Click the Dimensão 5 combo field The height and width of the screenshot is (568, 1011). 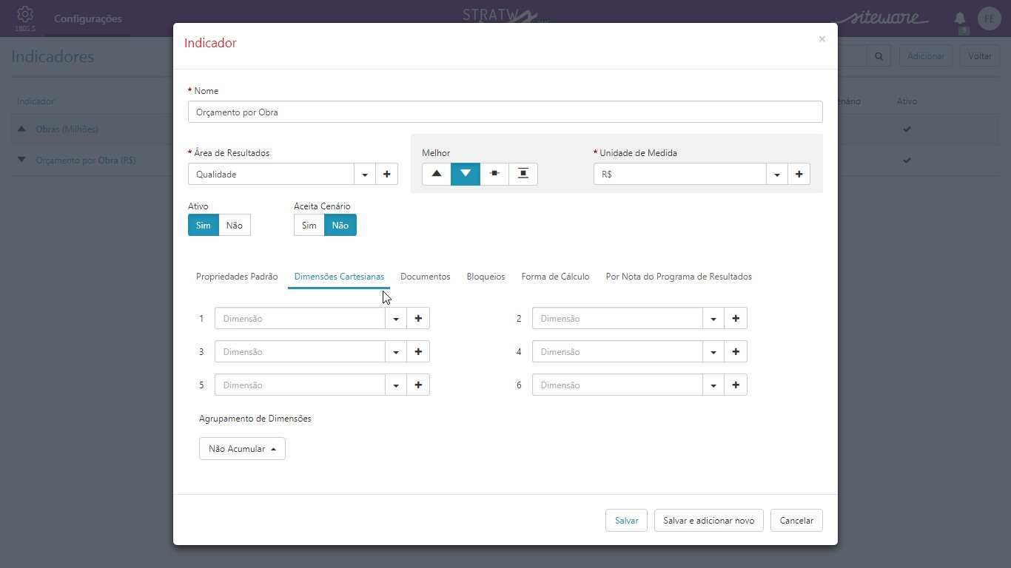point(300,385)
